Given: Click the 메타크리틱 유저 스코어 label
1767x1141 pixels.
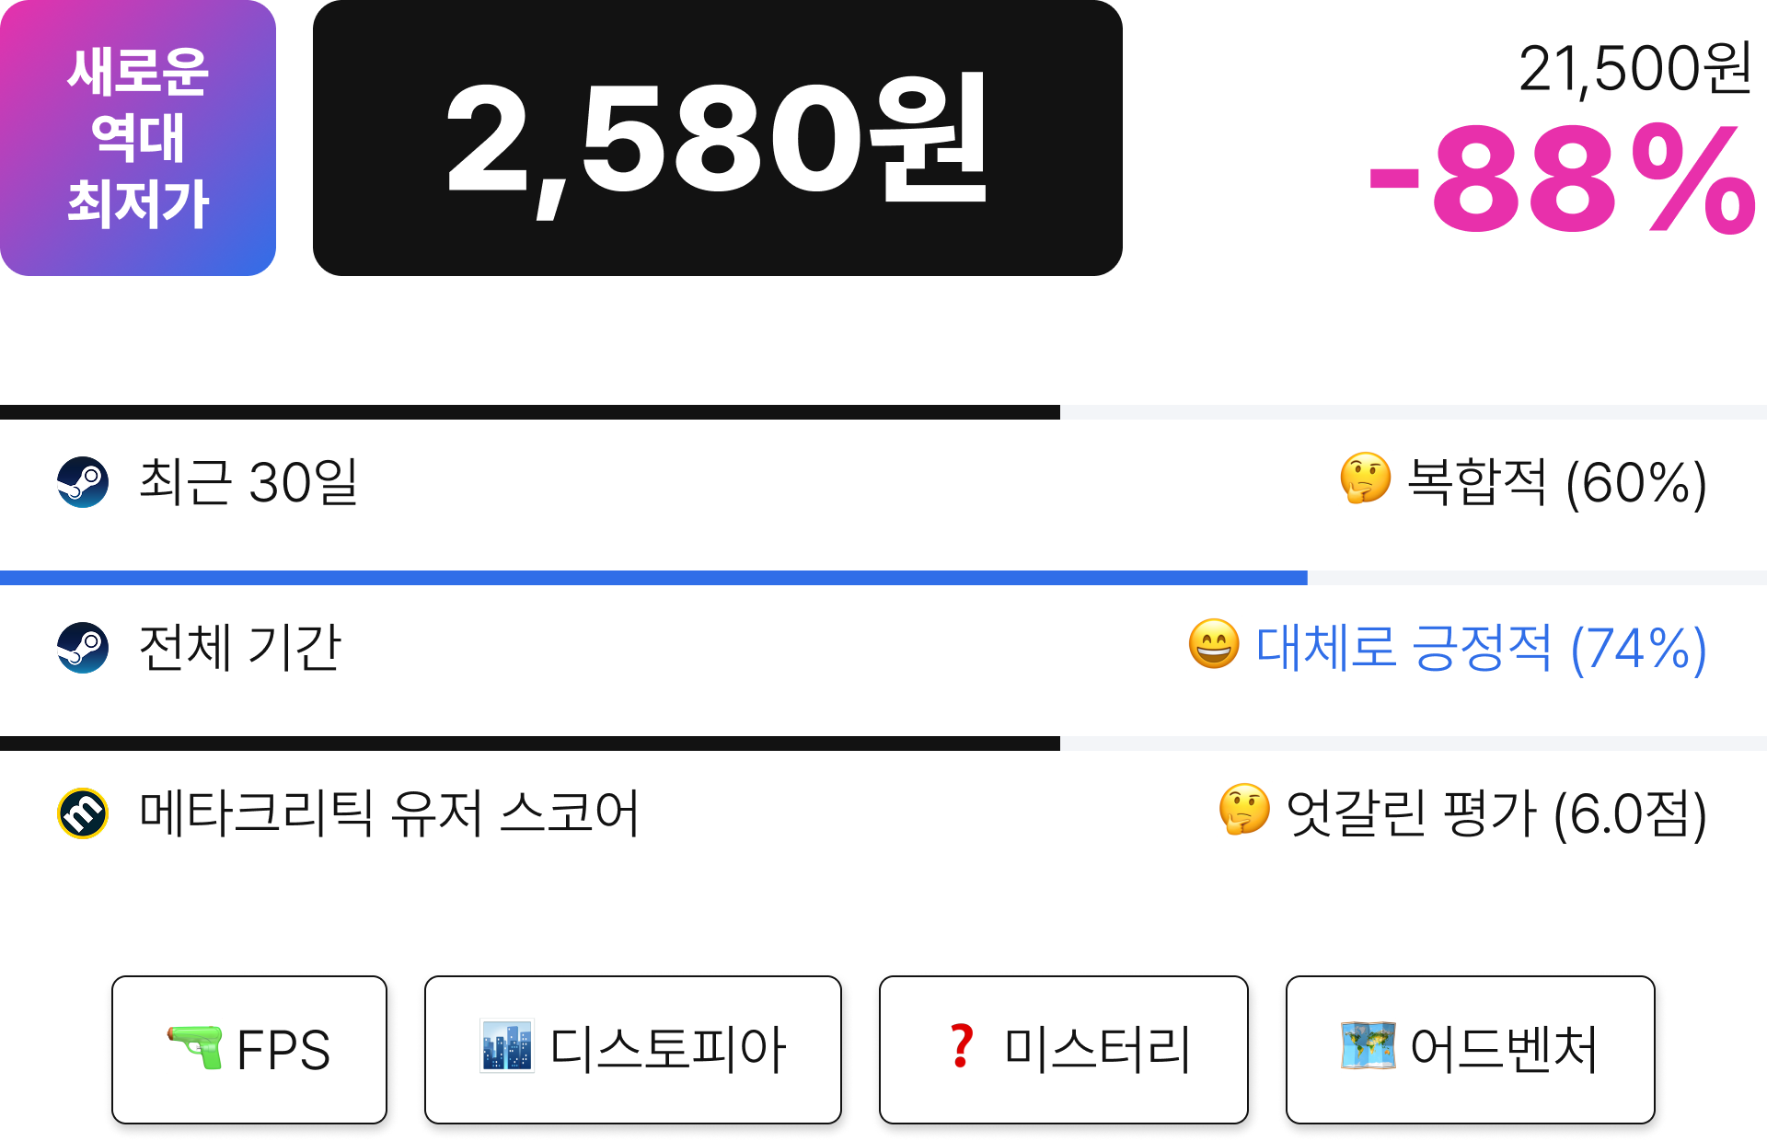Looking at the screenshot, I should (388, 813).
